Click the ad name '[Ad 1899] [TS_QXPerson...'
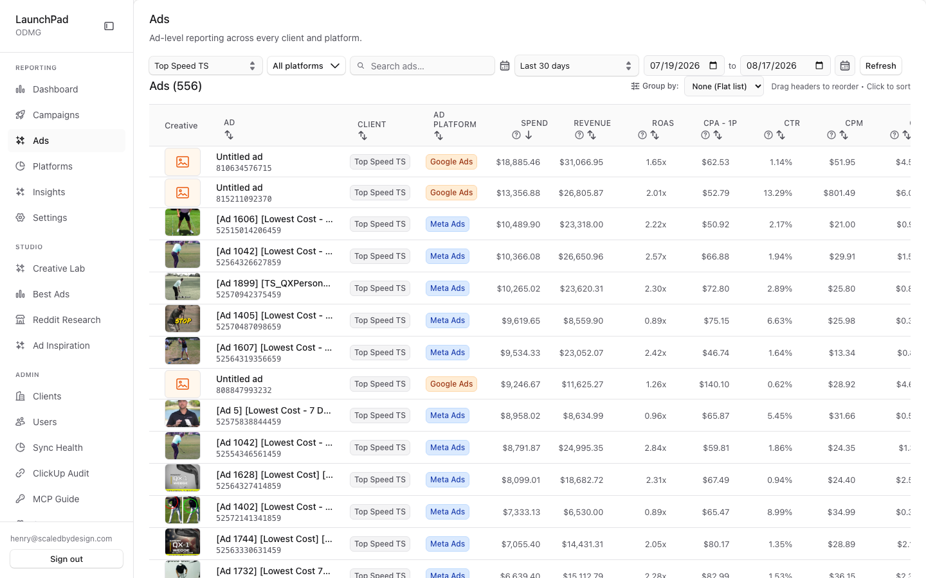This screenshot has width=926, height=578. pyautogui.click(x=273, y=283)
